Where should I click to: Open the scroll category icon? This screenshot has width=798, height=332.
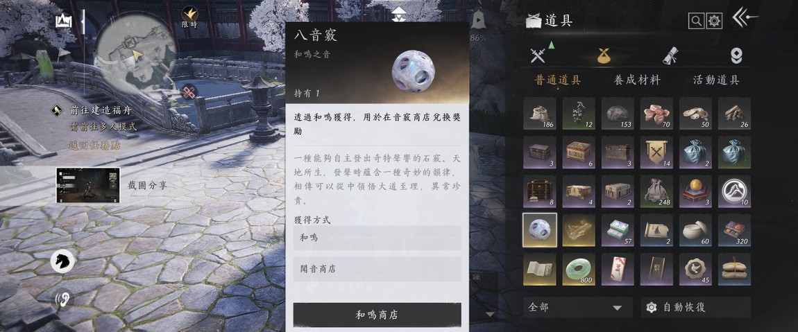[x=670, y=55]
